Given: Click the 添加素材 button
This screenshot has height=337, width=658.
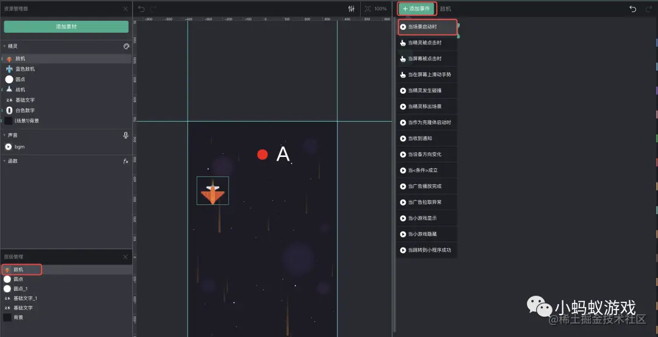Looking at the screenshot, I should (66, 26).
